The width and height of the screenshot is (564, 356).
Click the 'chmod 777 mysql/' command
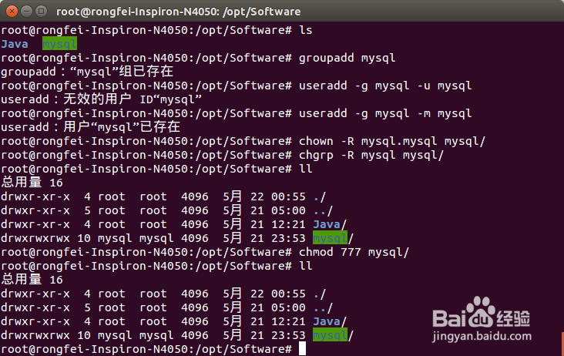(354, 252)
